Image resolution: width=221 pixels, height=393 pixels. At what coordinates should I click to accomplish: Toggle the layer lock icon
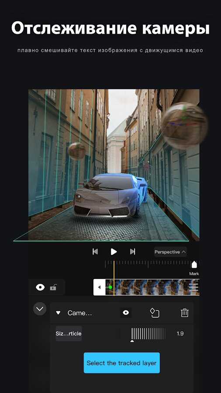click(53, 287)
